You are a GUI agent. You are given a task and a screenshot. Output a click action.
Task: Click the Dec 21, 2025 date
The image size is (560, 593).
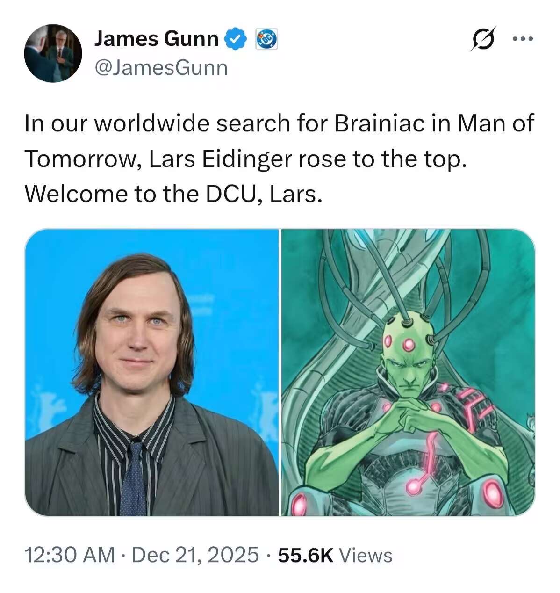click(195, 555)
